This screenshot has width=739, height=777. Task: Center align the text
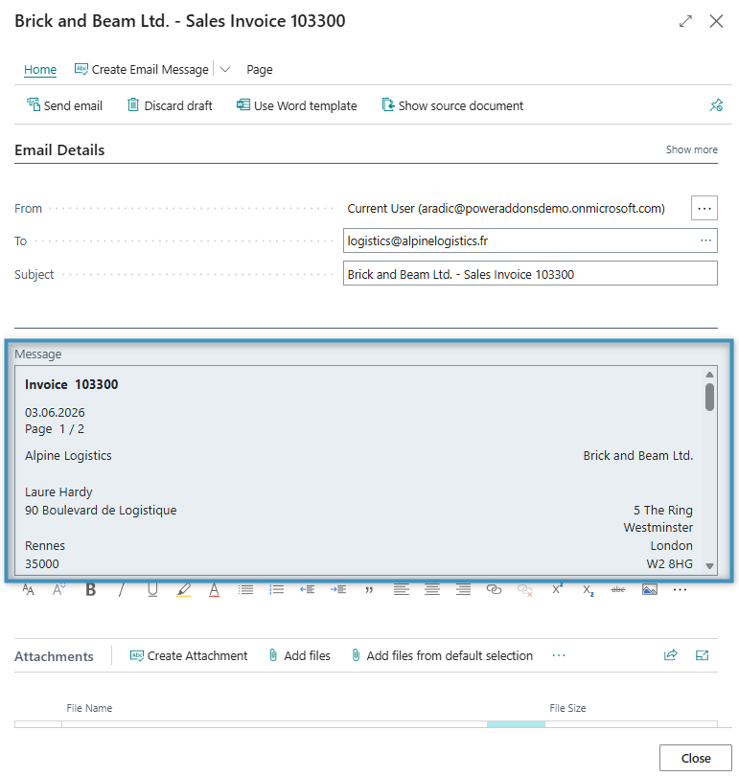pyautogui.click(x=432, y=589)
